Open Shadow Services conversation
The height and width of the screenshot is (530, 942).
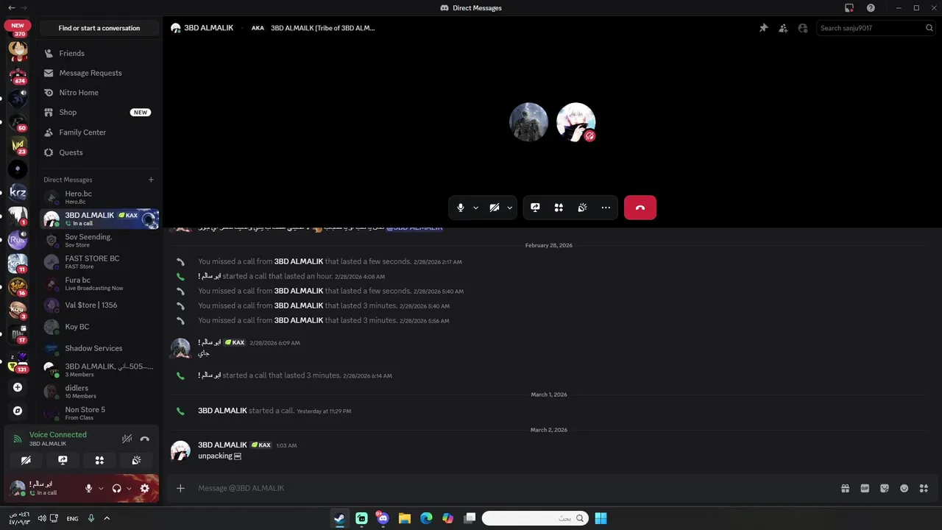pyautogui.click(x=99, y=348)
